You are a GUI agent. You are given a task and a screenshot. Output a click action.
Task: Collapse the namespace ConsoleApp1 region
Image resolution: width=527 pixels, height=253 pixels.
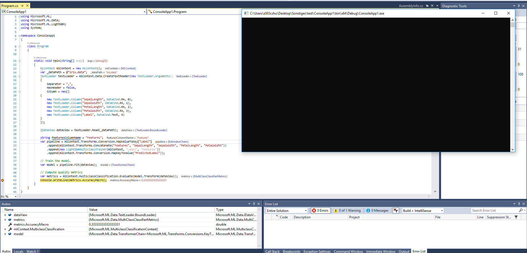pyautogui.click(x=19, y=36)
